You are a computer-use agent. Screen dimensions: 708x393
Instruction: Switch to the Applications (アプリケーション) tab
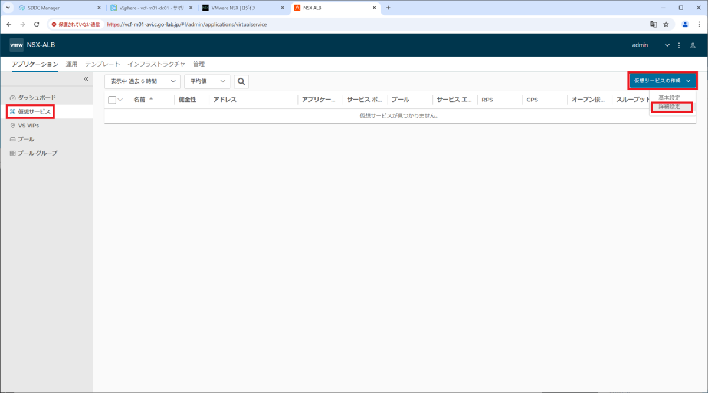click(35, 64)
